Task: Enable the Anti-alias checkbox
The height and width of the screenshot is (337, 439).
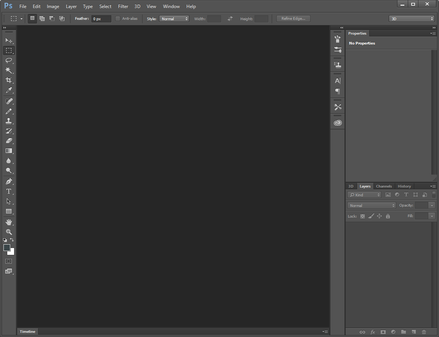Action: tap(118, 19)
